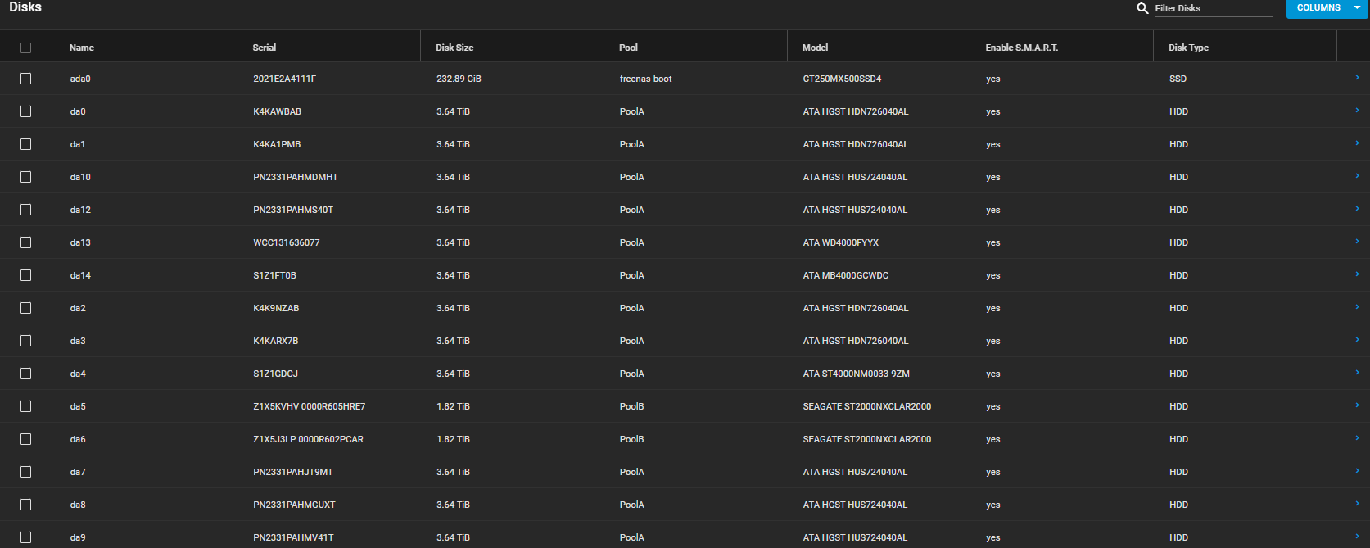Click serial WCC131636077
The height and width of the screenshot is (548, 1370).
point(287,242)
